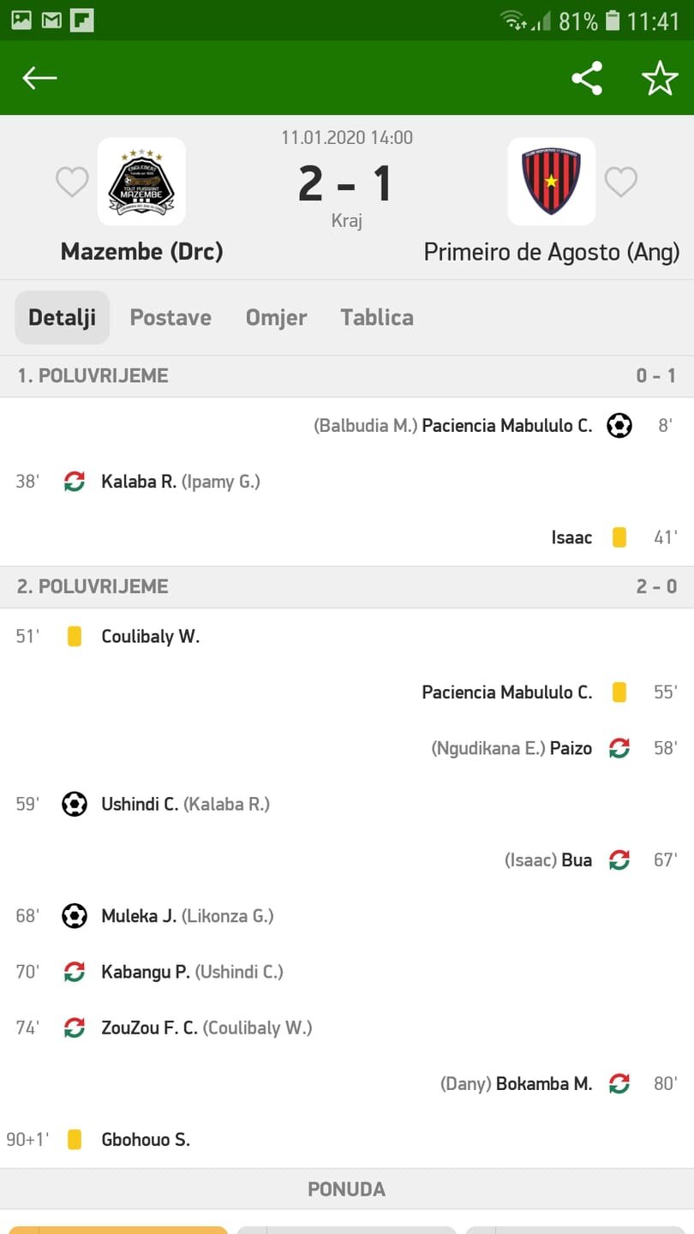Tap the substitution icon beside Kalaba R.

pos(75,482)
